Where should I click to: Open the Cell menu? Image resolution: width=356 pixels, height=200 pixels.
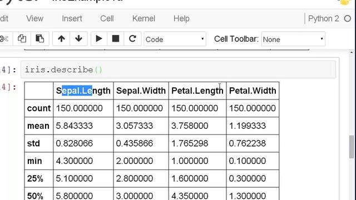click(x=107, y=18)
